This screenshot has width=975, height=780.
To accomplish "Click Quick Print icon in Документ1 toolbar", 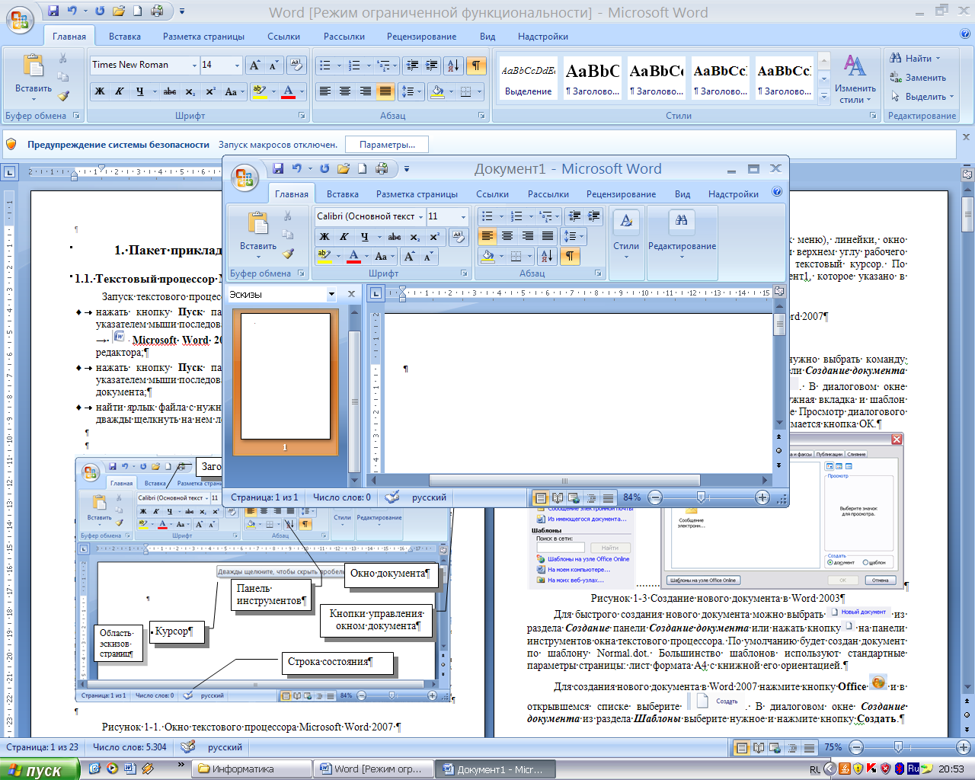I will click(x=382, y=168).
